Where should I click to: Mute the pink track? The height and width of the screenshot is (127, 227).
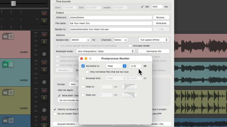(44, 35)
